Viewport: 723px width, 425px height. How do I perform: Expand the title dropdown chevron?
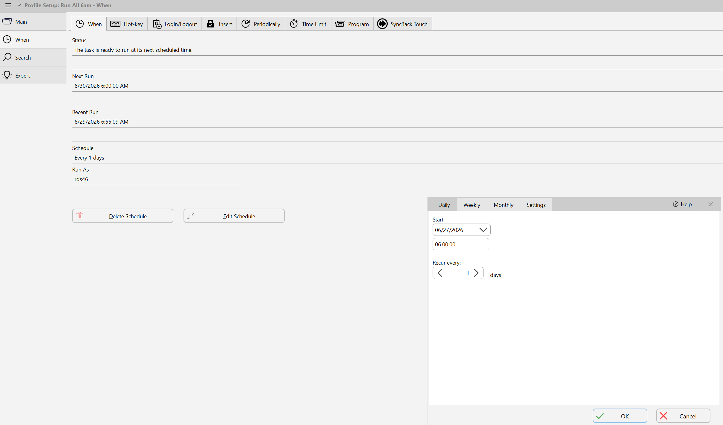(x=19, y=5)
